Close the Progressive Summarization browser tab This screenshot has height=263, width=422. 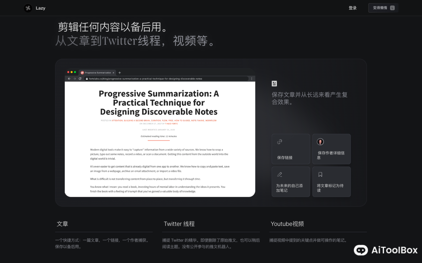(113, 73)
